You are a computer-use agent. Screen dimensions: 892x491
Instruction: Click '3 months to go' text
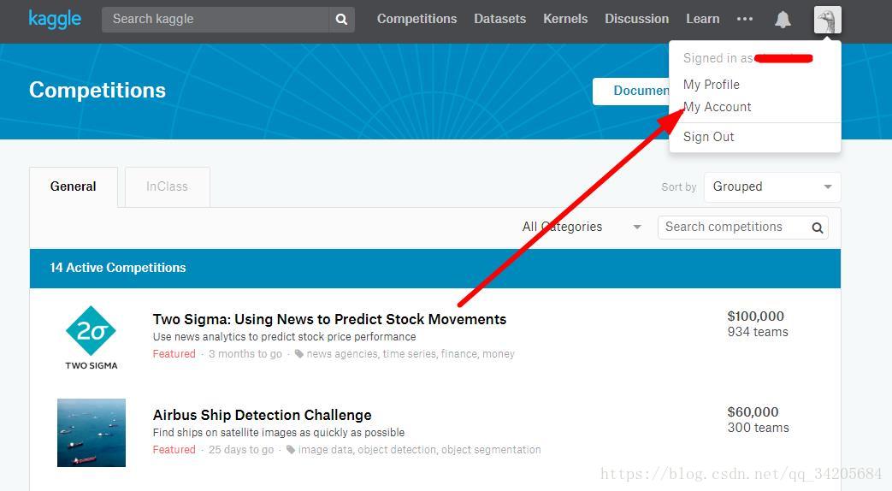tap(245, 354)
